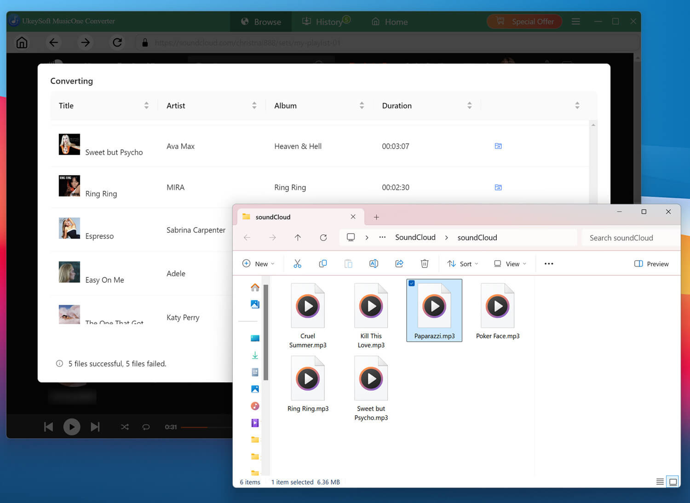Click soundCloud current folder breadcrumb

[x=477, y=238]
